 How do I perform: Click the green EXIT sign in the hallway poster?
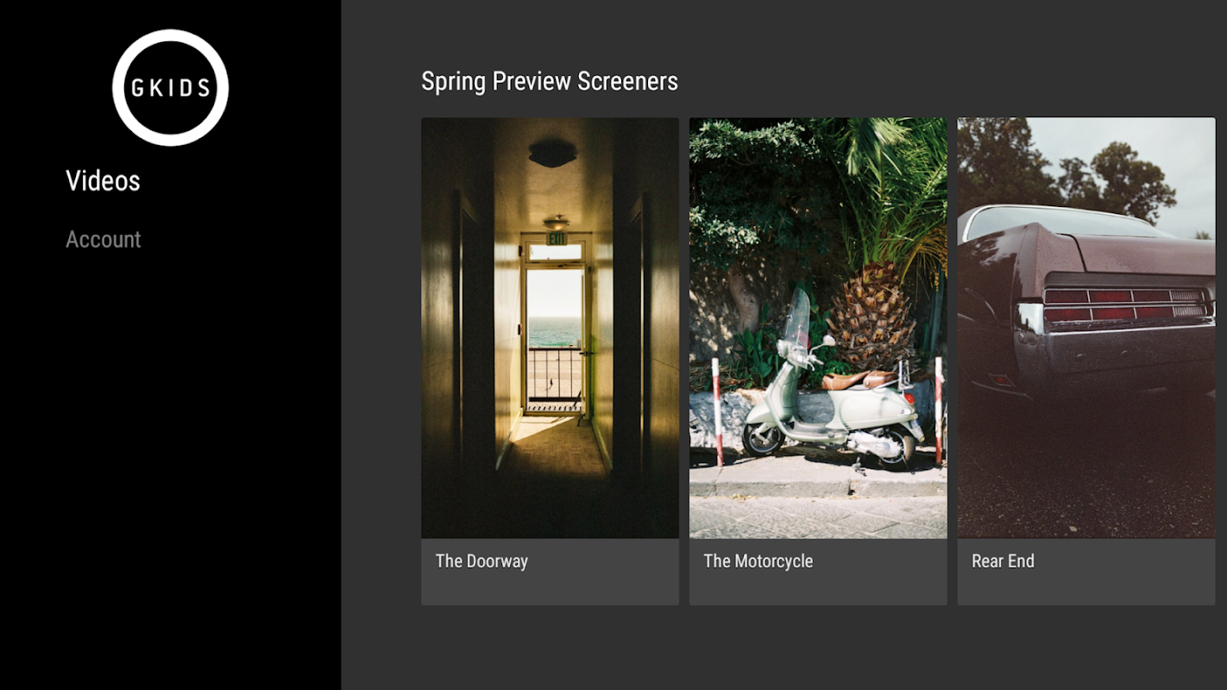pyautogui.click(x=557, y=238)
